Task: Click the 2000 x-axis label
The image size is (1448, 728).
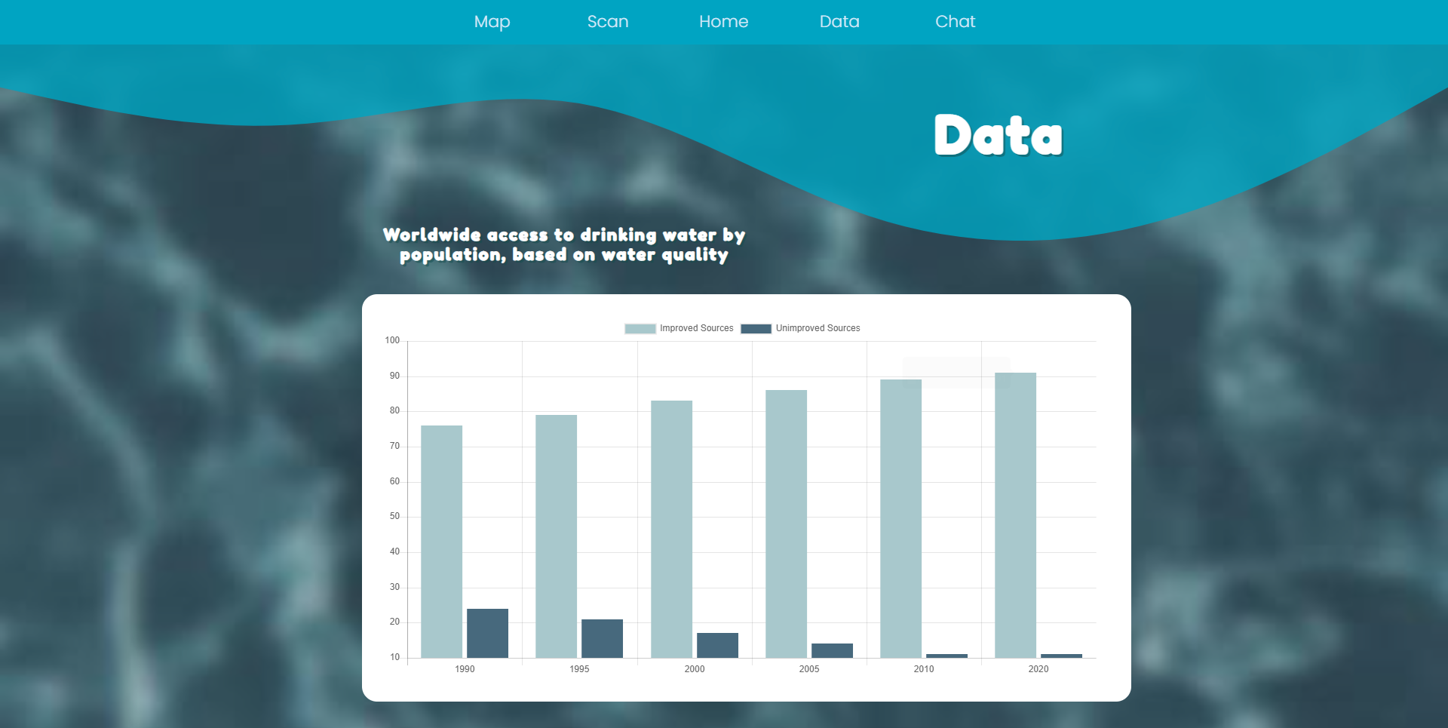Action: [695, 669]
